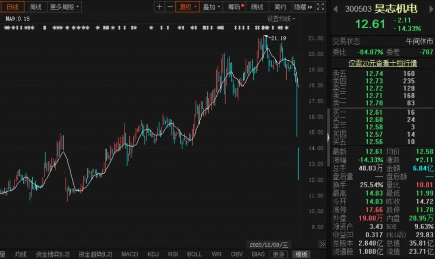Click the 委比 -84.07% value

pyautogui.click(x=370, y=52)
